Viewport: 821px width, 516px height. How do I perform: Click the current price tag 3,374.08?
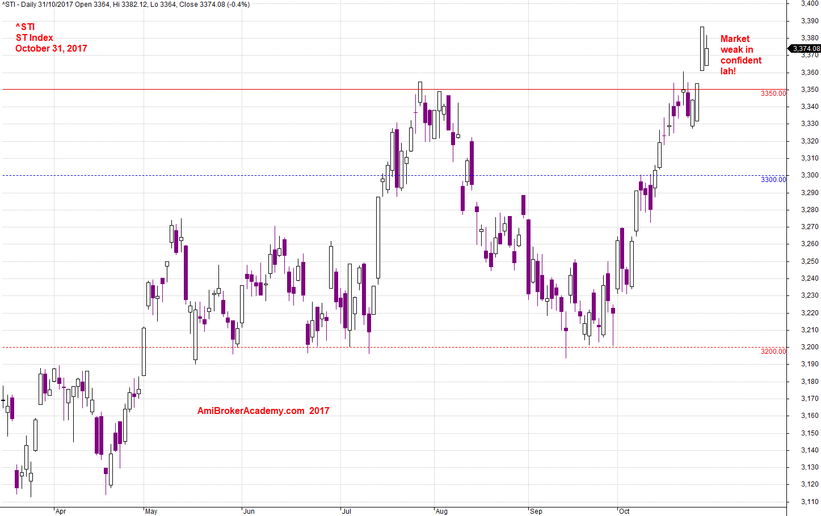(806, 49)
